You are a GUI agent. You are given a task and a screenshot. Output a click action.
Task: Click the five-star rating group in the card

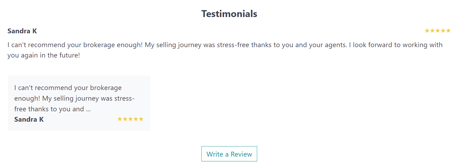tap(130, 119)
